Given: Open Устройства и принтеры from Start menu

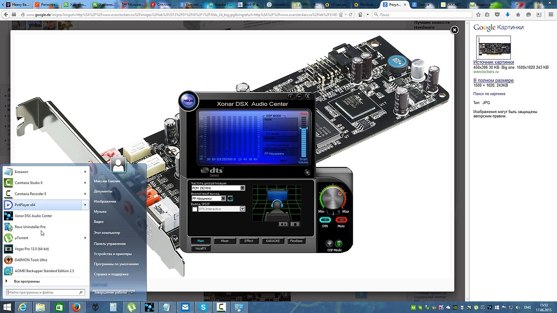Looking at the screenshot, I should point(113,254).
